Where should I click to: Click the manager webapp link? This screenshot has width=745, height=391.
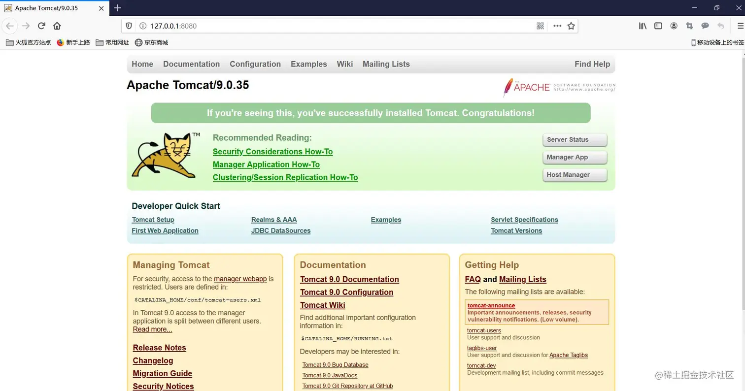(x=240, y=279)
